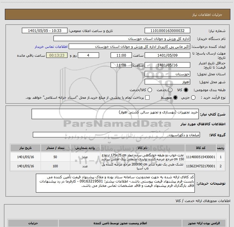The height and width of the screenshot is (227, 234).
Task: Select the کالا category radio button
Action: pos(186,90)
